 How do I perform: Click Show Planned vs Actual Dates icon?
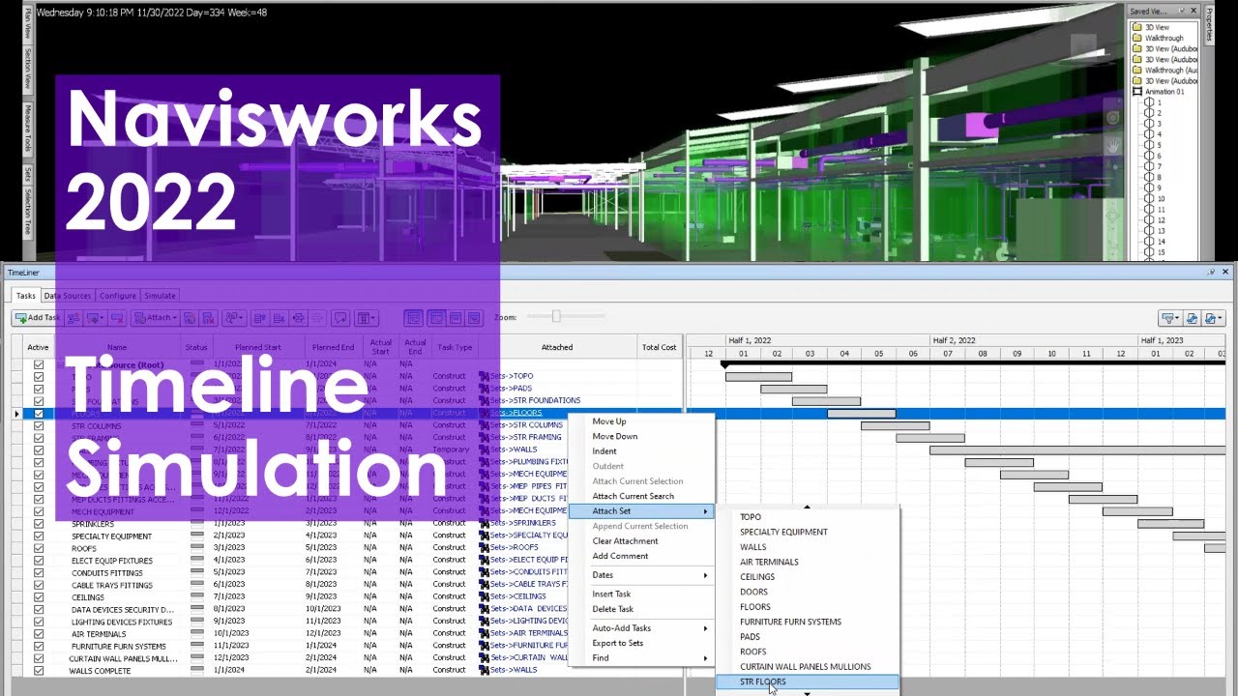[475, 318]
